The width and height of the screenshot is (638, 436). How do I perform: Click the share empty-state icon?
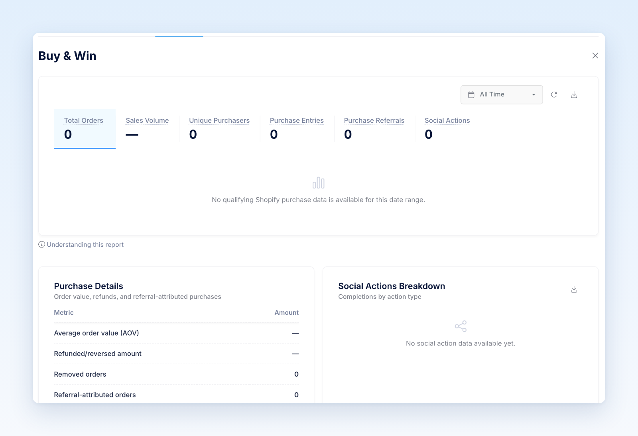pyautogui.click(x=461, y=326)
